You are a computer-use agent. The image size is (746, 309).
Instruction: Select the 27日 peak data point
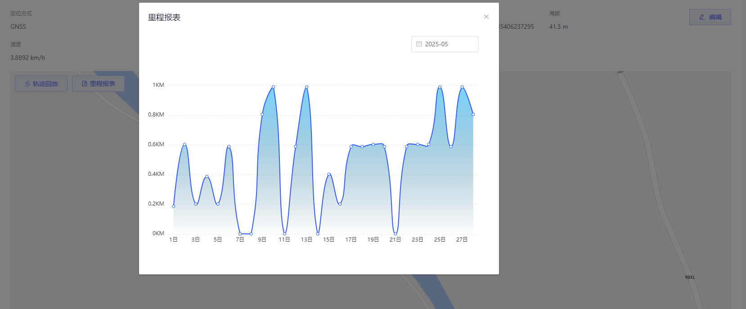pos(462,87)
